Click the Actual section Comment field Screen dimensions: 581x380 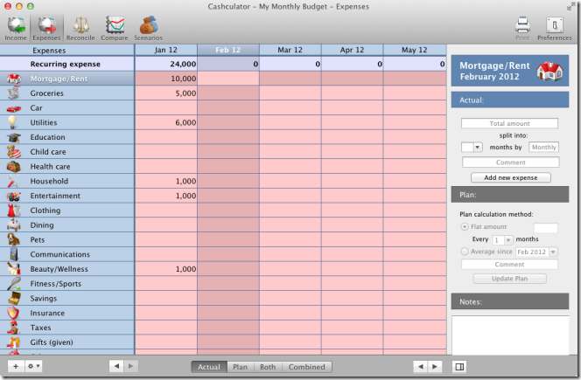511,162
